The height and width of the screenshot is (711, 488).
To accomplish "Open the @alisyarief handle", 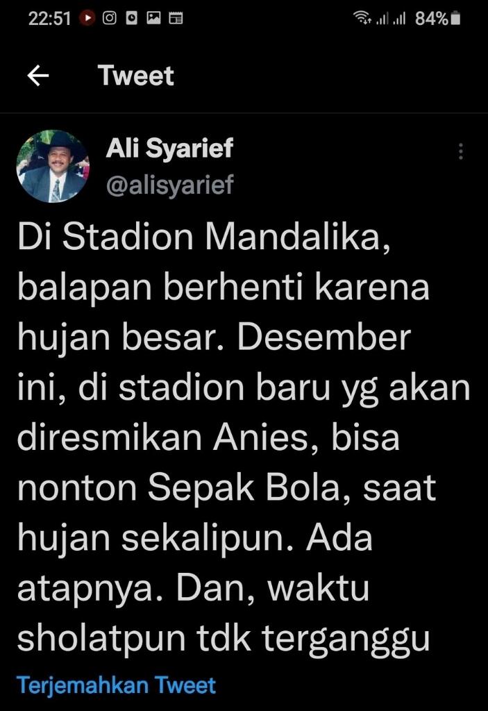I will point(170,185).
